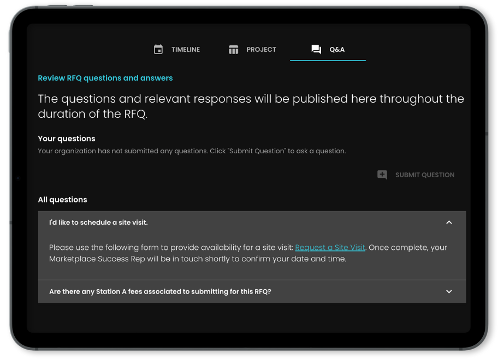Click the "Your questions" section heading
Viewport: 498px width, 359px height.
[67, 139]
